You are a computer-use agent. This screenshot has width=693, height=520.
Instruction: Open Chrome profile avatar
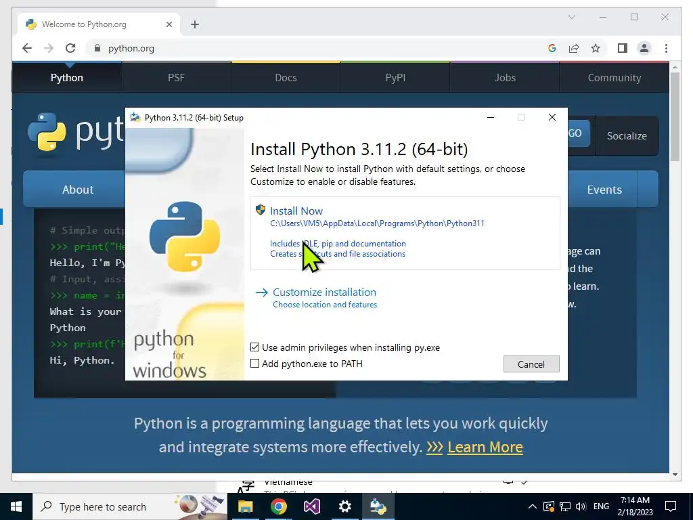[644, 48]
